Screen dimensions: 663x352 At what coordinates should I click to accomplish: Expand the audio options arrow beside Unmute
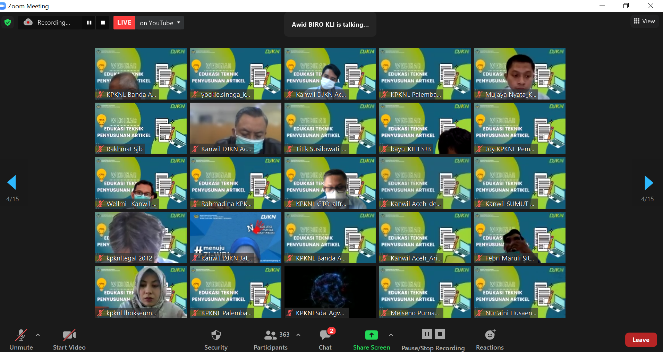pyautogui.click(x=38, y=335)
